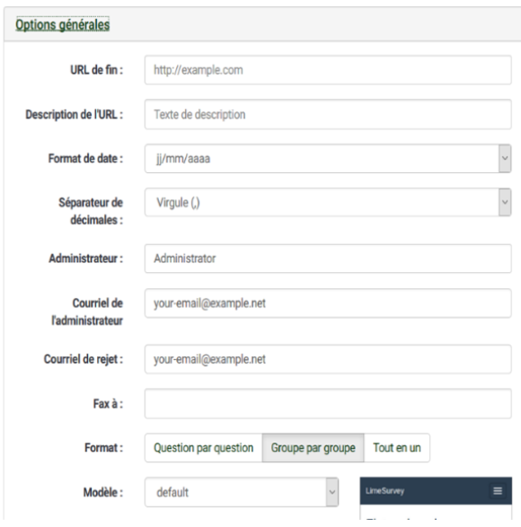
Task: Select the Tout en un format
Action: [x=397, y=448]
